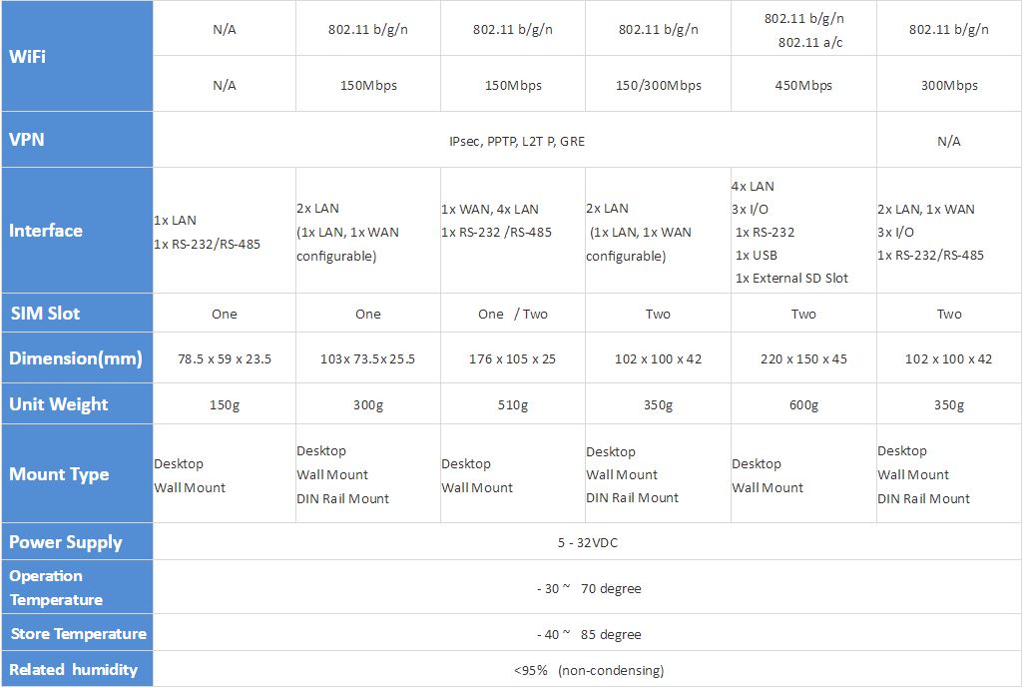The height and width of the screenshot is (688, 1027).
Task: Select the VPN row header cell
Action: [x=77, y=140]
